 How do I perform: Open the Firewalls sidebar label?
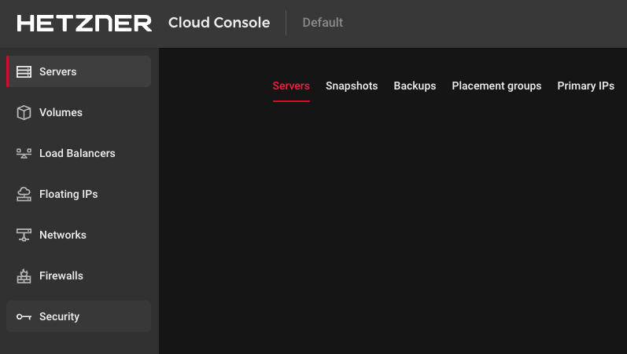point(61,276)
